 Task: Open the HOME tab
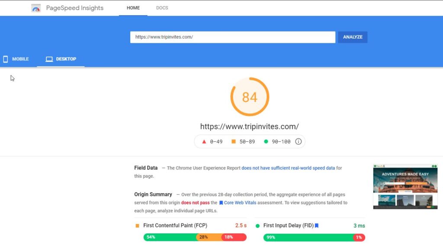point(133,8)
